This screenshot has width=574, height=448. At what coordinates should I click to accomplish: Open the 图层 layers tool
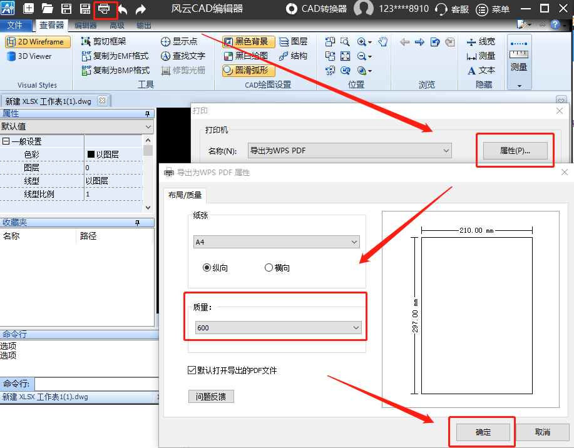pyautogui.click(x=293, y=42)
